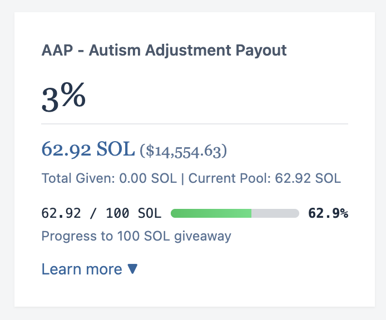Click the gray unfilled part of progress bar
This screenshot has width=386, height=320.
275,213
